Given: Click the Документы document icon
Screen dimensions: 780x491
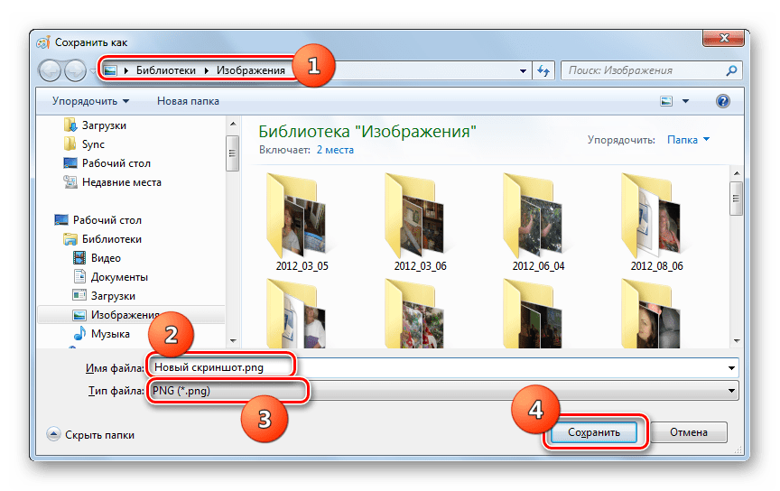Looking at the screenshot, I should tap(79, 276).
